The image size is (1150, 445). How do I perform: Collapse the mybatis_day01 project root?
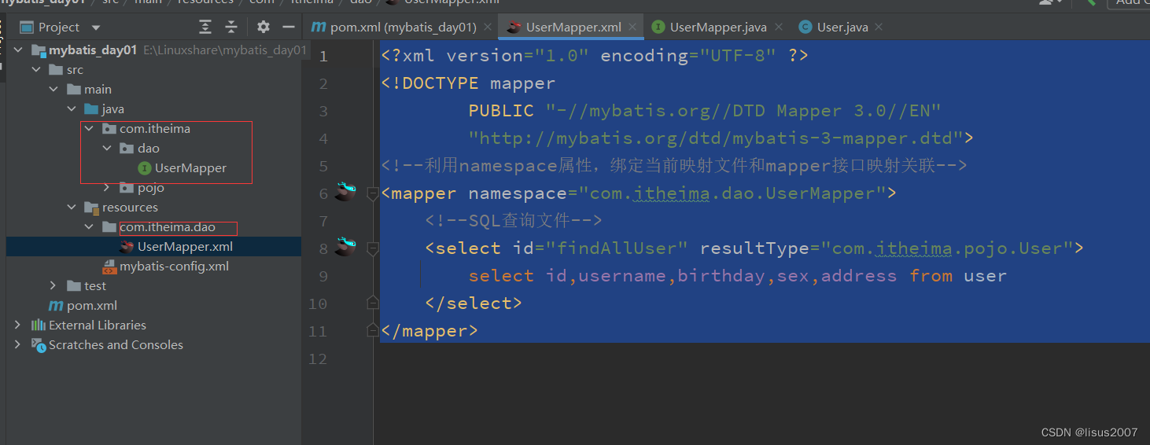coord(18,50)
